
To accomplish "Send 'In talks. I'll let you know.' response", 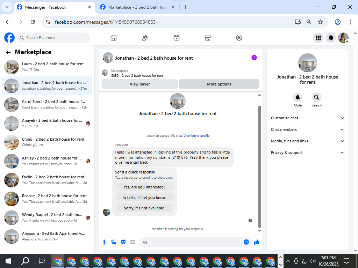I will pyautogui.click(x=144, y=198).
